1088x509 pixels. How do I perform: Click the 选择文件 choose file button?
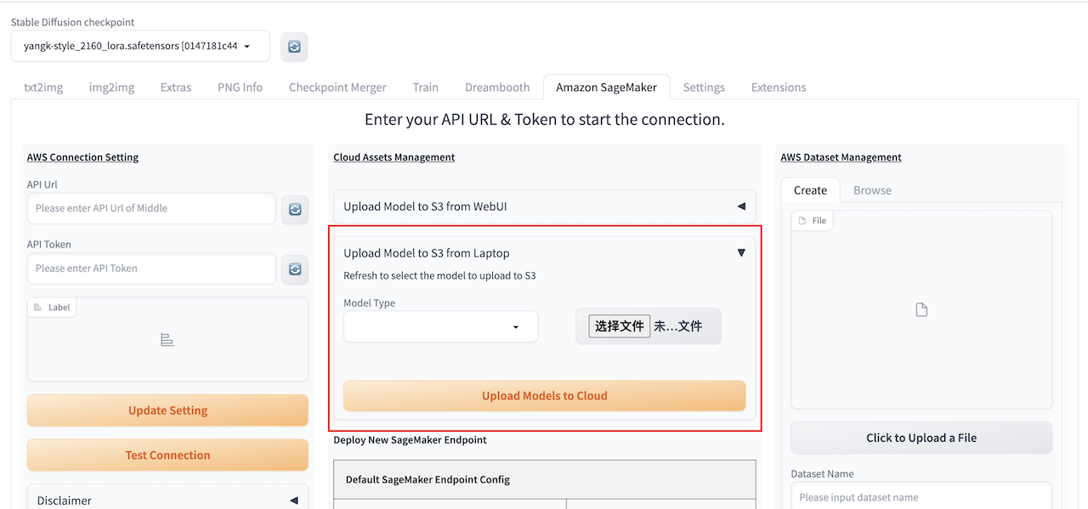[x=619, y=326]
